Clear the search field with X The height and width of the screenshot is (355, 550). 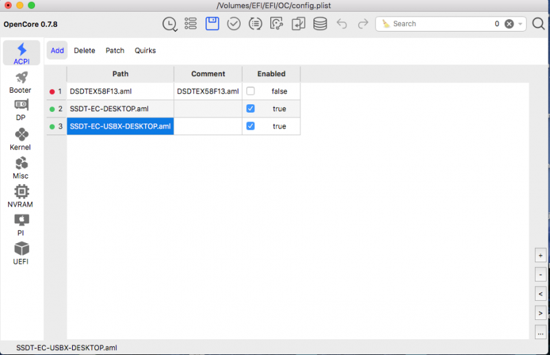pyautogui.click(x=509, y=24)
